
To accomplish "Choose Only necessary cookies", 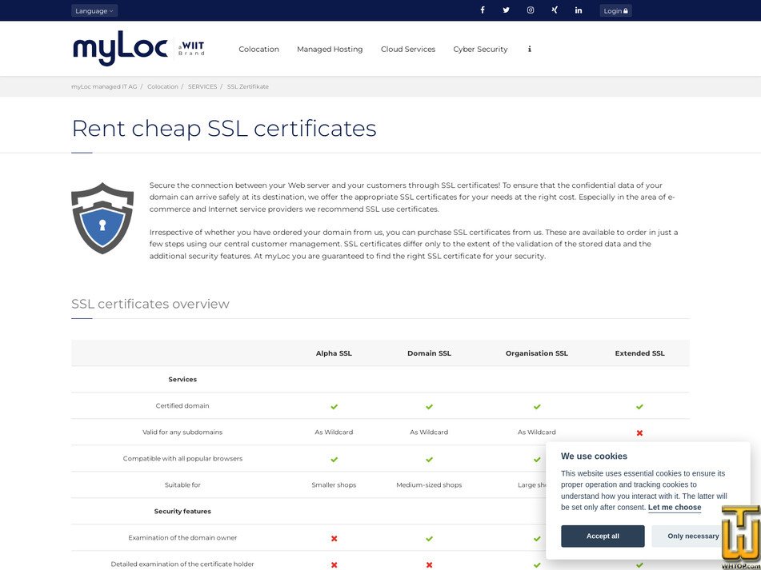I will [693, 536].
